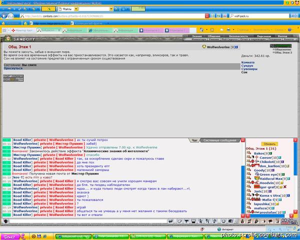This screenshot has height=240, width=300.
Task: Click info badge next to Goody[10]
Action: (273, 170)
